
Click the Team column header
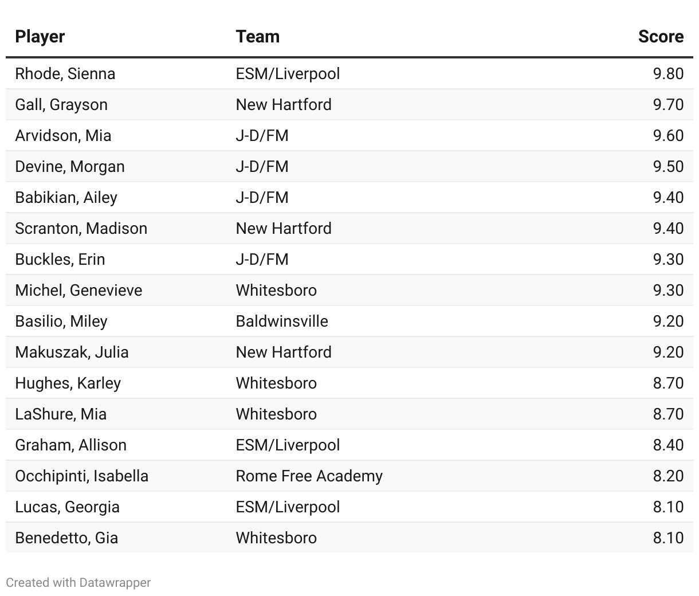(258, 37)
